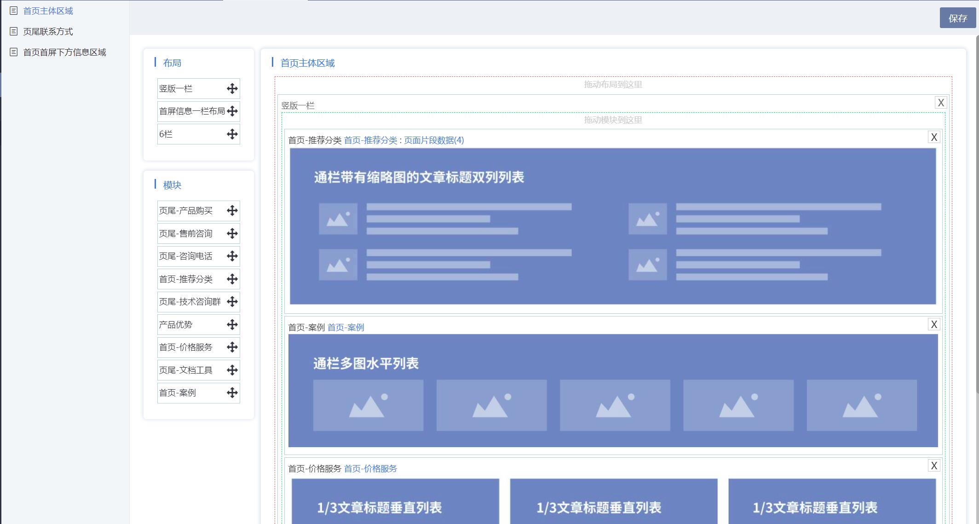
Task: Select 页尾联系方式 in left sidebar
Action: tap(48, 32)
